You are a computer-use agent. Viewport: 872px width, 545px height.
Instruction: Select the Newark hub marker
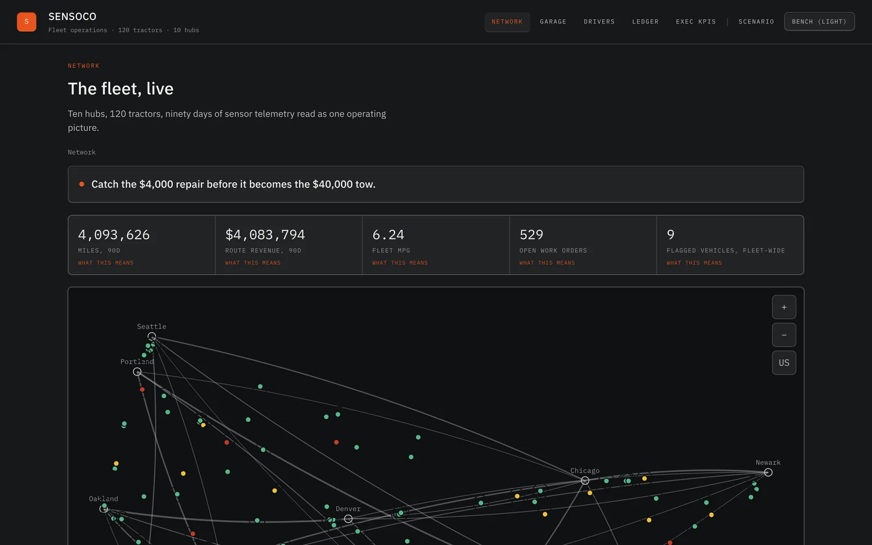coord(768,473)
